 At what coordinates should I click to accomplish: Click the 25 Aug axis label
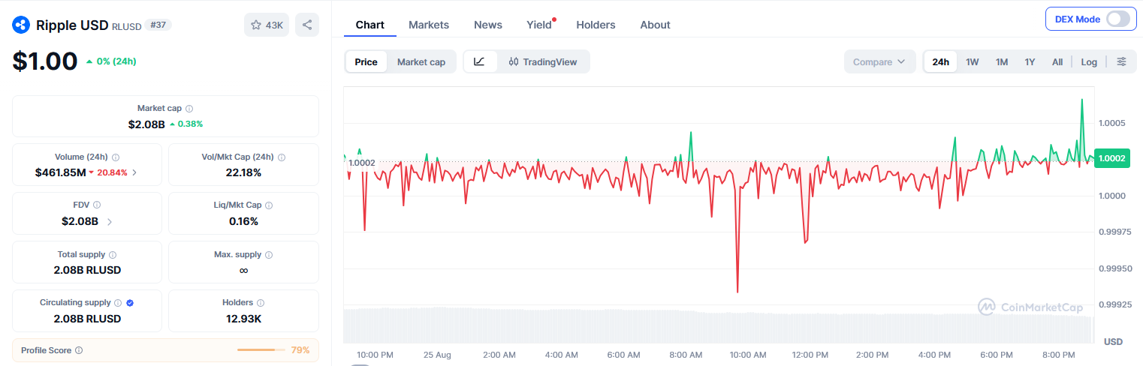pyautogui.click(x=437, y=355)
